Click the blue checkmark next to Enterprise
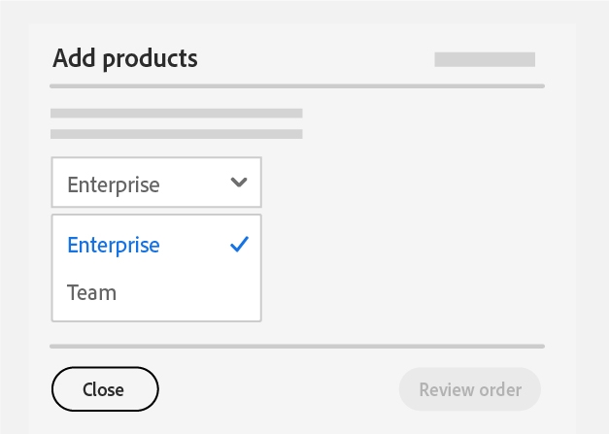Image resolution: width=609 pixels, height=434 pixels. pyautogui.click(x=239, y=245)
